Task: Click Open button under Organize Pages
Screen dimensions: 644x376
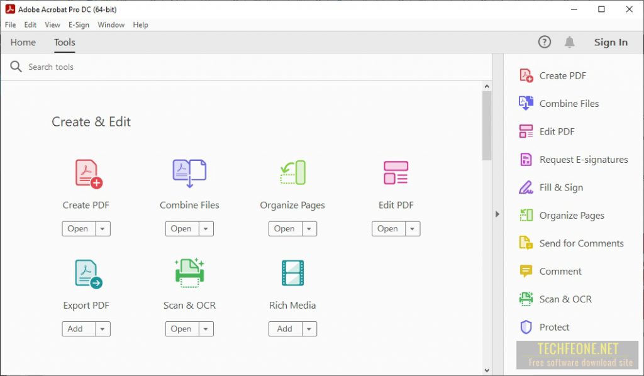Action: click(x=286, y=229)
